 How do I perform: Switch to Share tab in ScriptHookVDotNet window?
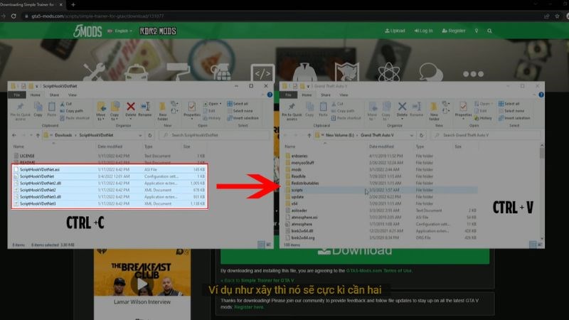(54, 95)
